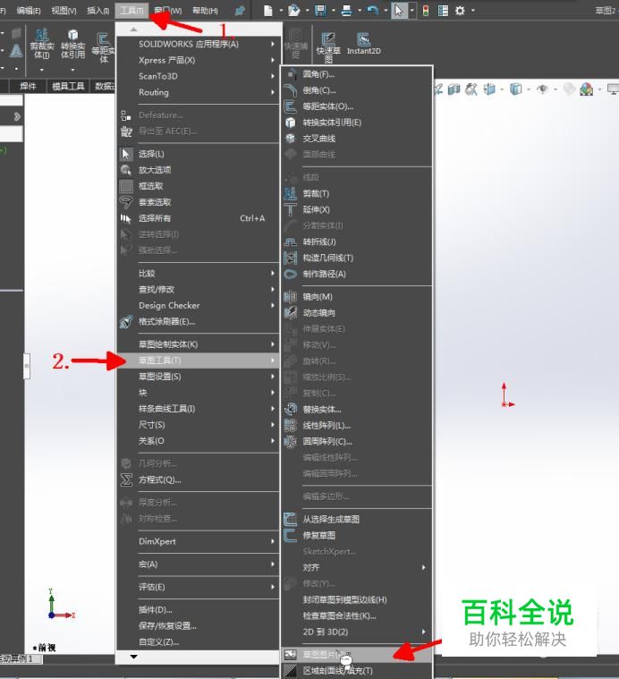Expand the ScanTo3D submenu
The width and height of the screenshot is (619, 679).
pos(199,76)
